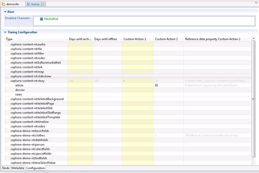The image size is (259, 173).
Task: Select Mediathek in Disabled Channels
Action: click(x=51, y=19)
